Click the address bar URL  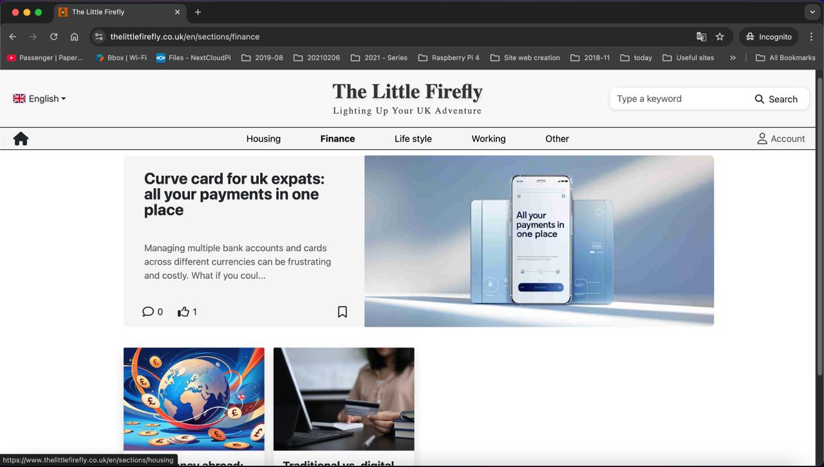click(x=185, y=37)
